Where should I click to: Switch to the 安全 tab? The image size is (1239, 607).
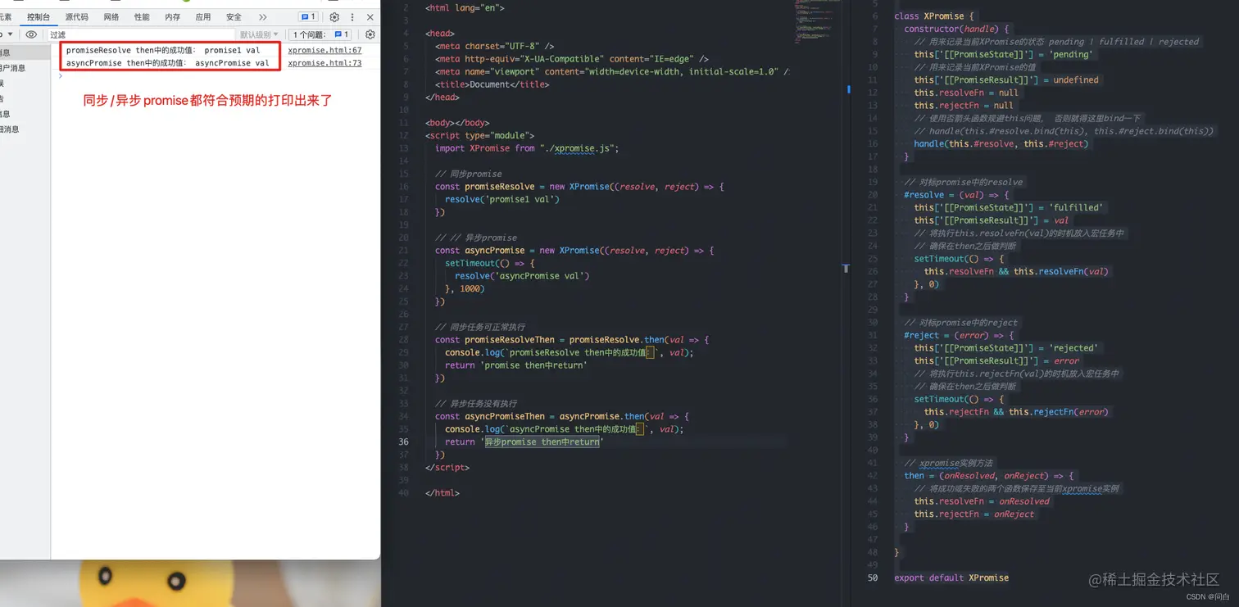click(x=234, y=17)
